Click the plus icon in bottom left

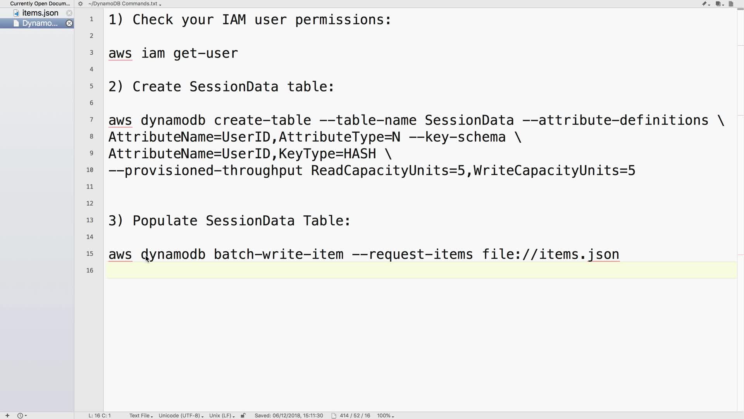(x=7, y=416)
